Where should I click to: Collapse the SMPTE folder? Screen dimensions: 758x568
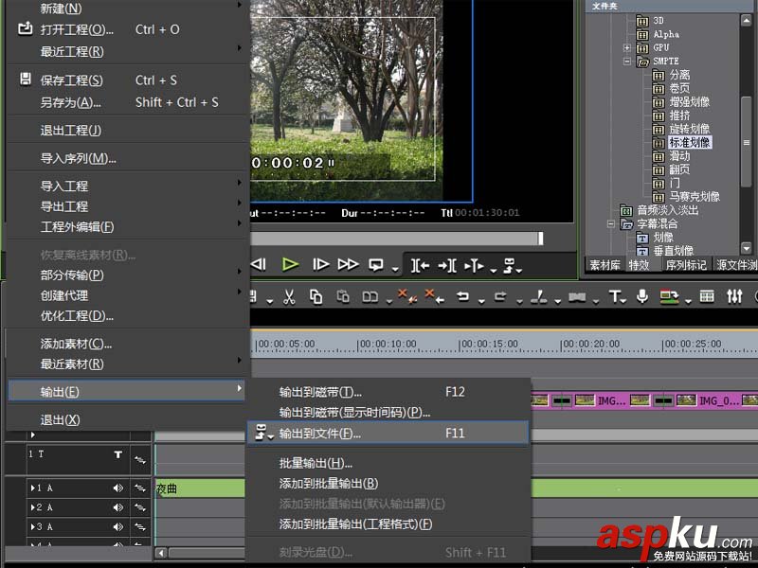(x=627, y=62)
